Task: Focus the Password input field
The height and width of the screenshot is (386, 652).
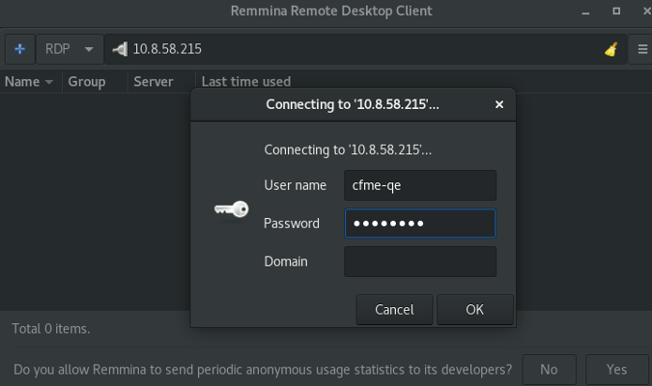Action: coord(420,224)
